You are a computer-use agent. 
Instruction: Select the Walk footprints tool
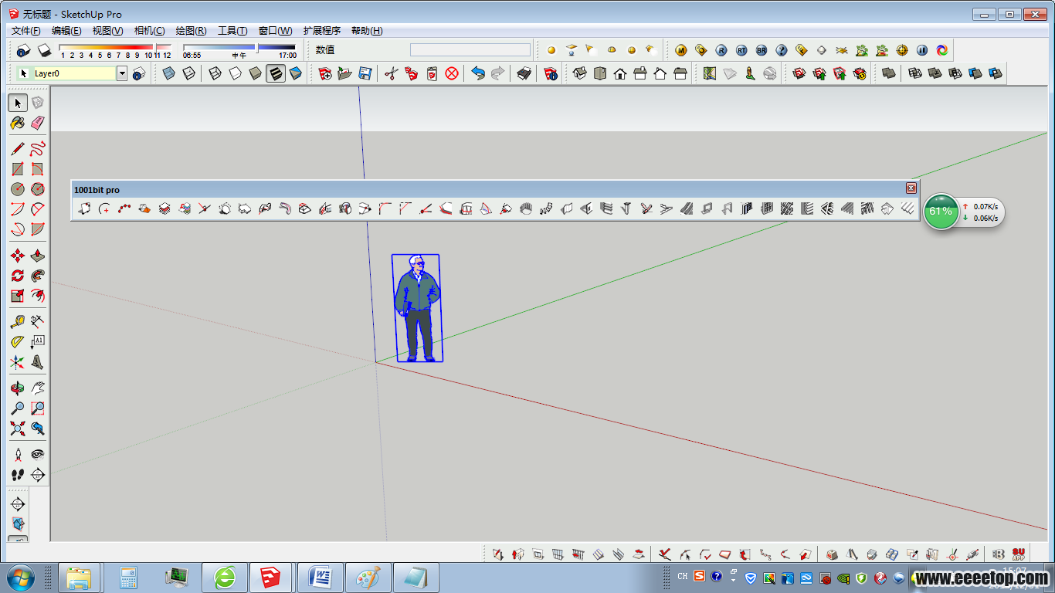18,474
